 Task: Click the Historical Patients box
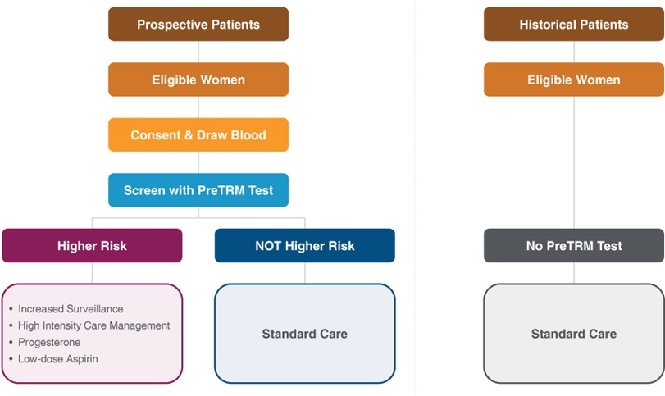tap(574, 25)
